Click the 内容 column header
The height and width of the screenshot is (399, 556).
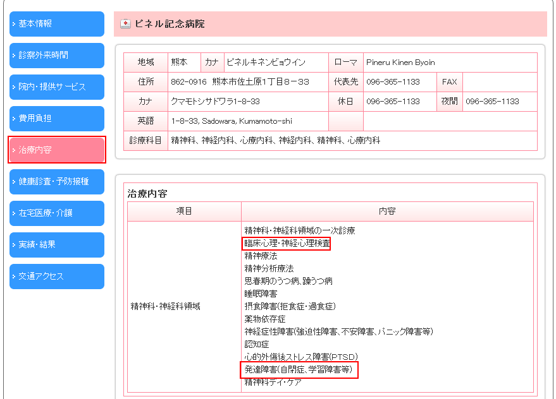pos(387,211)
